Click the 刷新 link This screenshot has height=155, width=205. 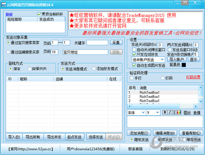9,14
